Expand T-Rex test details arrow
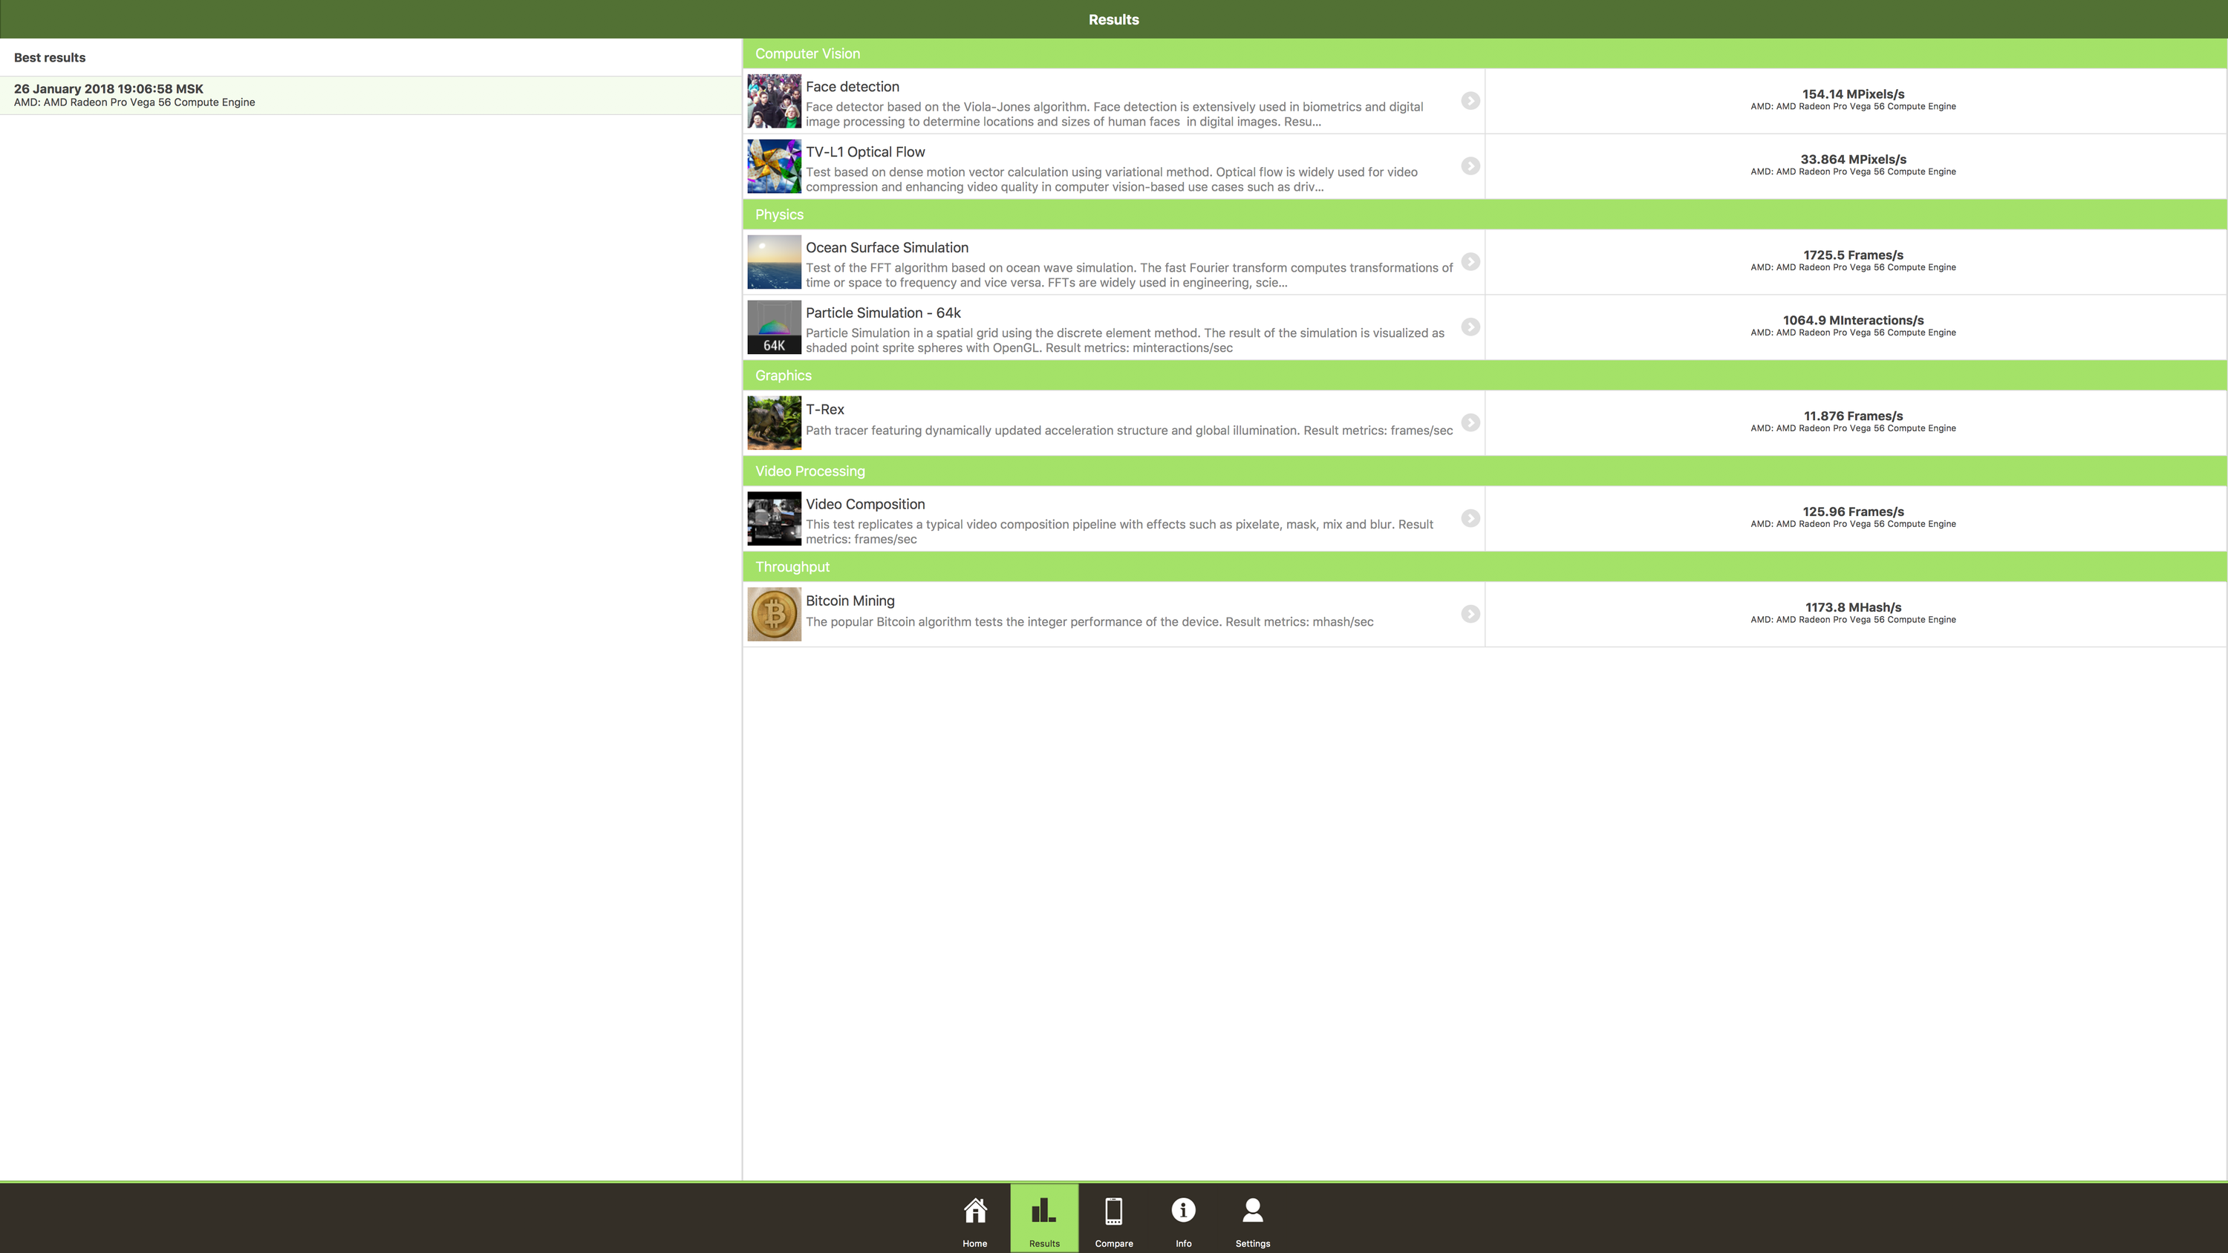 click(1470, 423)
